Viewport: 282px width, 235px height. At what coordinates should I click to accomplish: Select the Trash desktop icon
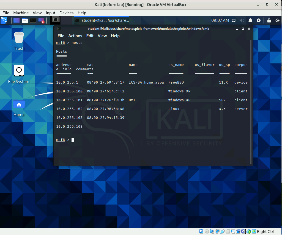[19, 41]
